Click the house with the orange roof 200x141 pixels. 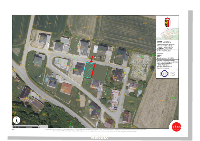[x=67, y=88]
